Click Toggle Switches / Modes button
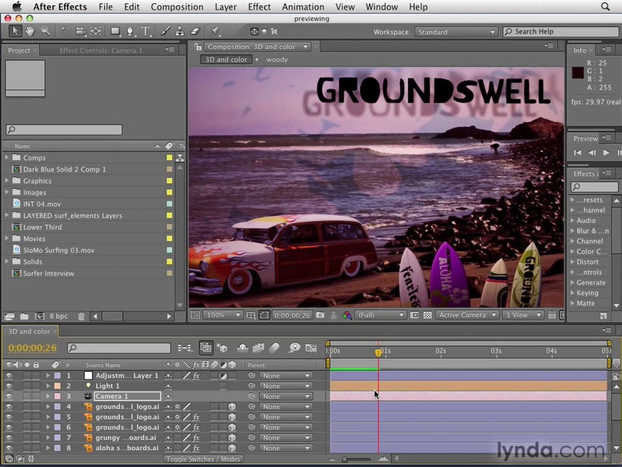 pos(203,459)
